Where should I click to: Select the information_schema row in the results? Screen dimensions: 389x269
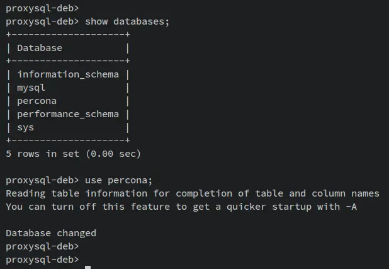(68, 74)
